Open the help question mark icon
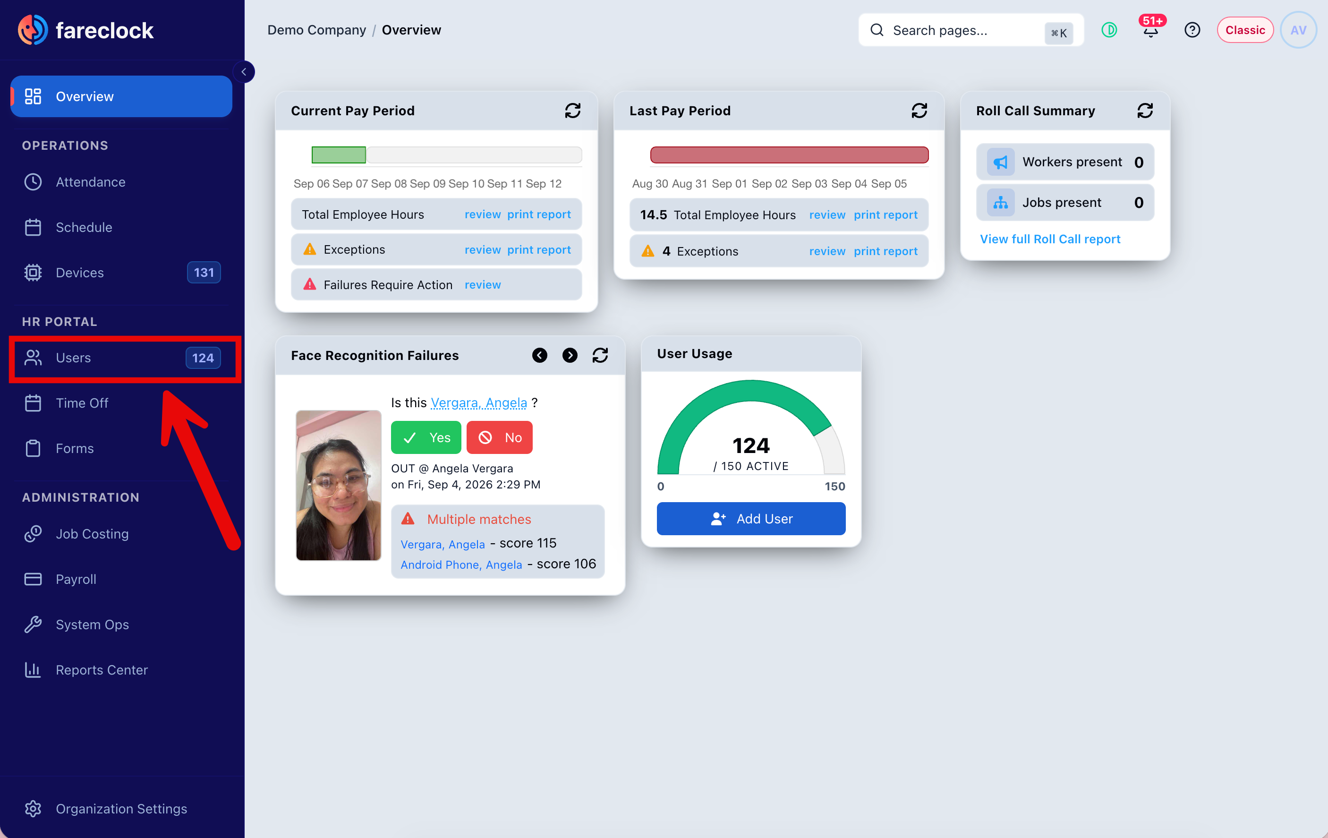The height and width of the screenshot is (838, 1328). tap(1192, 30)
